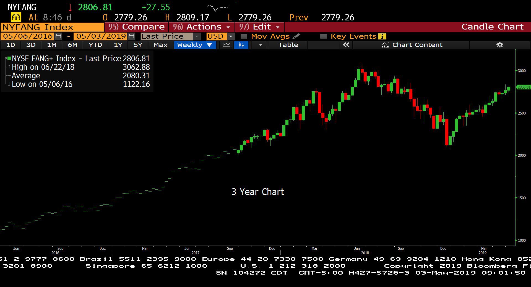The image size is (531, 287).
Task: Open the Weekly periodicity dropdown
Action: tap(210, 45)
